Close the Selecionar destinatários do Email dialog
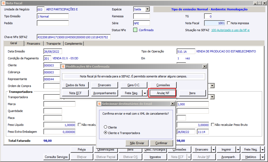 tap(173, 104)
